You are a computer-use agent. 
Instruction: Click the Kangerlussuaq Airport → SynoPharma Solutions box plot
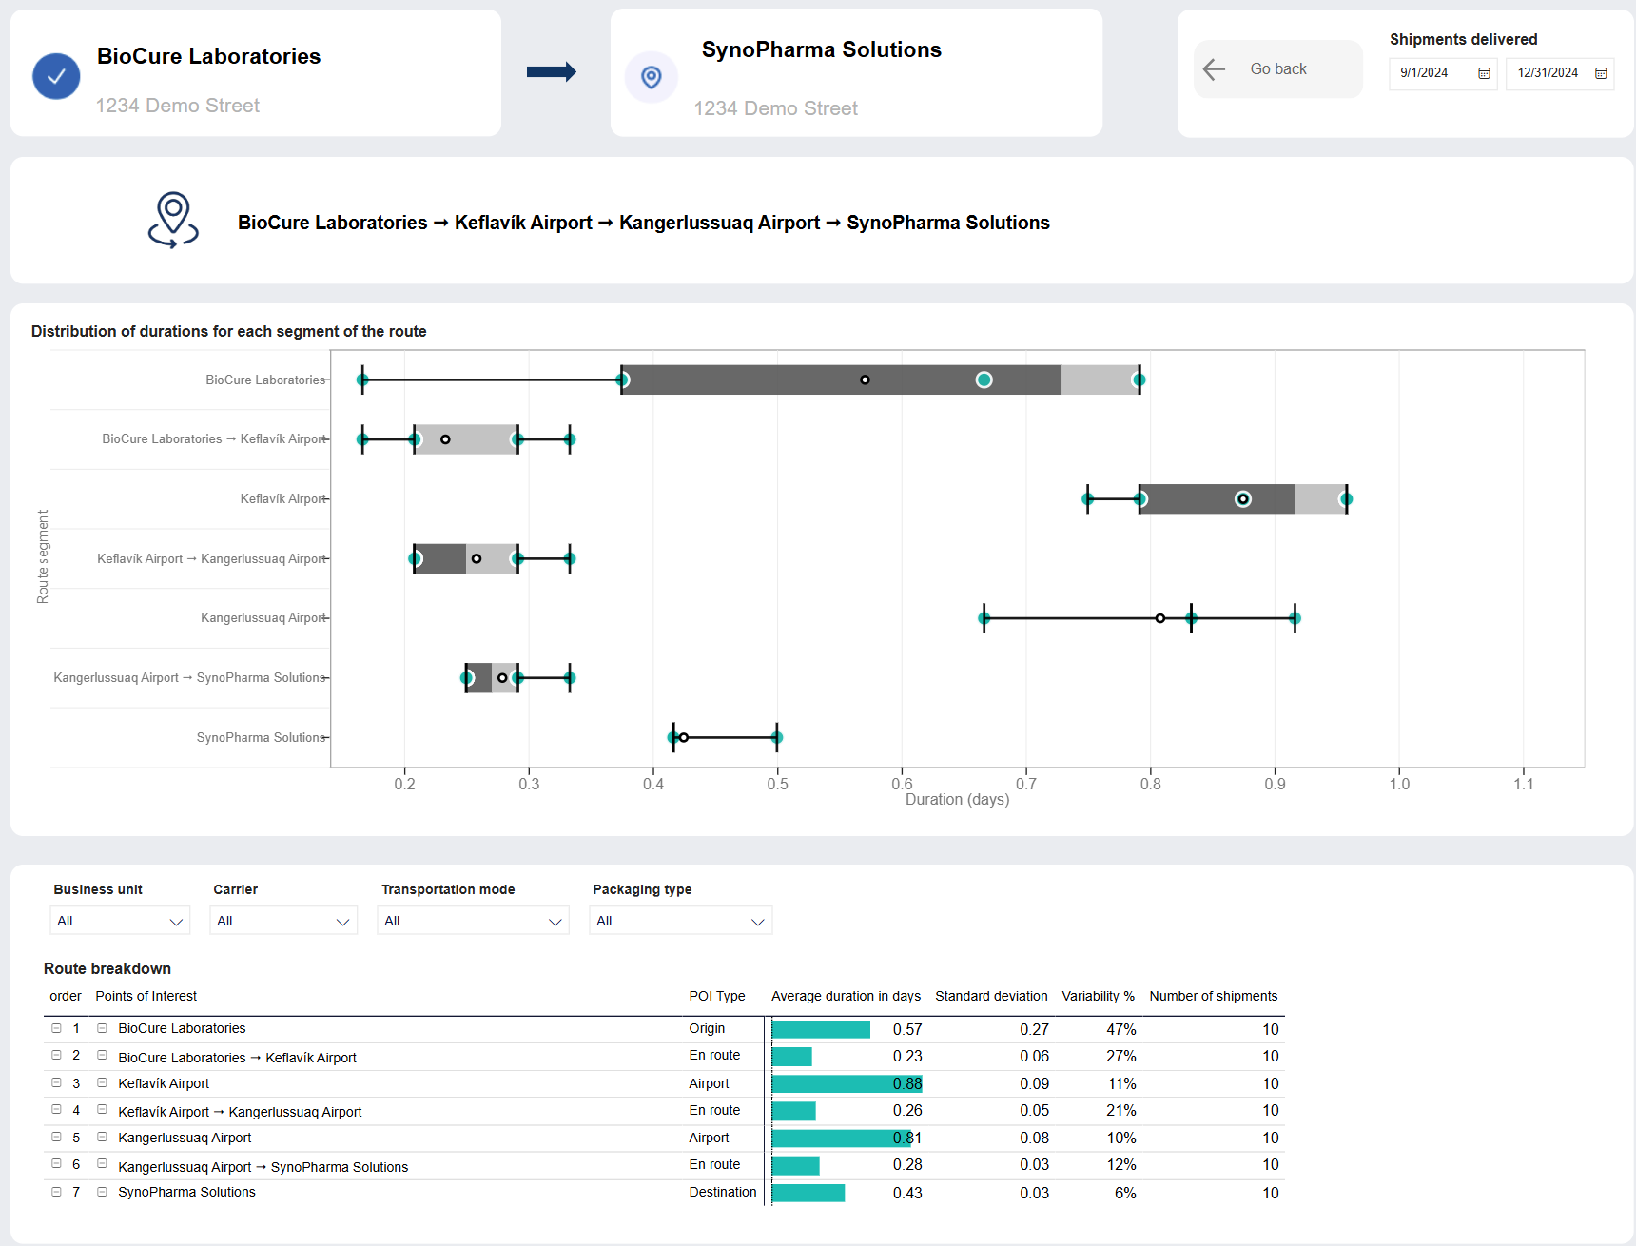[x=492, y=678]
